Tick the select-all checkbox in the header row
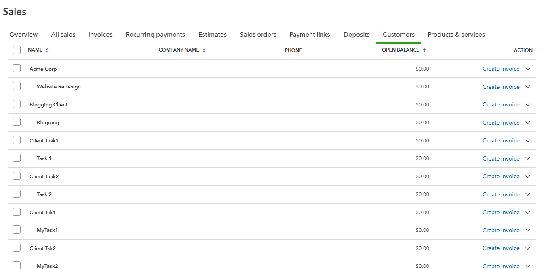This screenshot has width=548, height=269. [x=17, y=50]
